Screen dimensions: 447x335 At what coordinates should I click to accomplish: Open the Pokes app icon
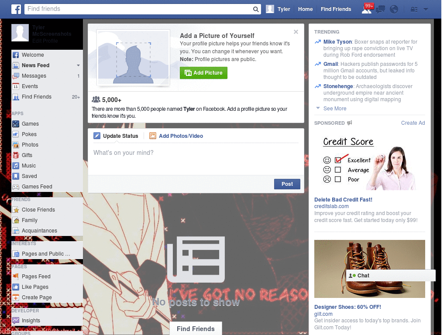click(16, 134)
